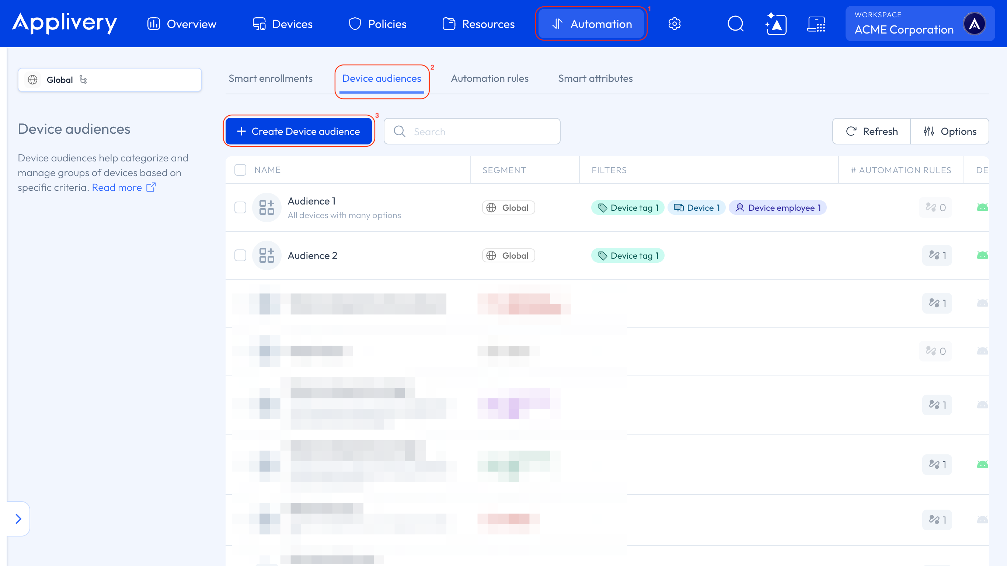Go to Resources in the top navigation
This screenshot has width=1007, height=566.
(x=478, y=24)
